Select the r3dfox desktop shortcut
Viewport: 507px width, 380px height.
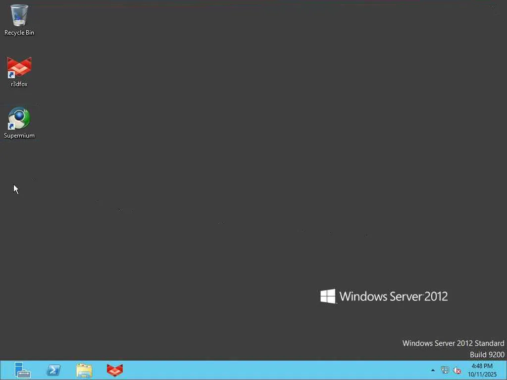coord(19,71)
